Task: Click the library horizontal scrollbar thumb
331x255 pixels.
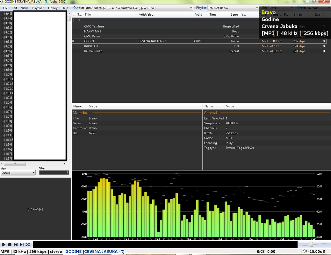Action: [x=15, y=164]
